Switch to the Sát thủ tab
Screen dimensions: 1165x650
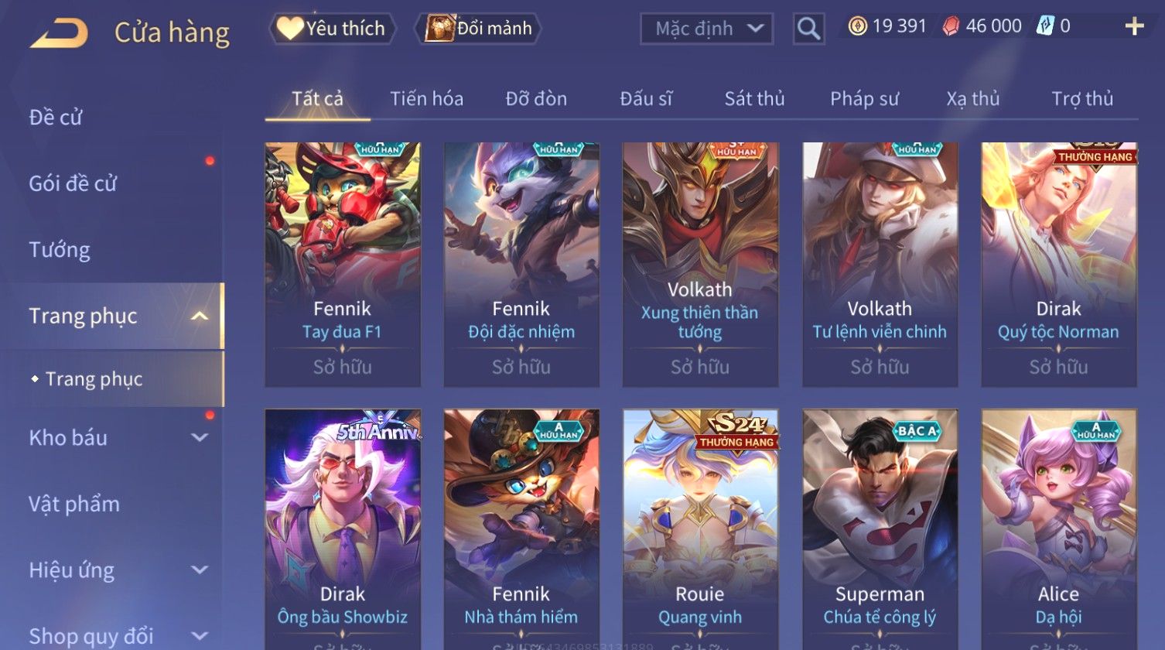click(754, 98)
